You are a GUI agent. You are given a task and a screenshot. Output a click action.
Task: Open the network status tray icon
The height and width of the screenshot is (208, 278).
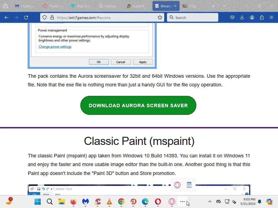pyautogui.click(x=227, y=201)
